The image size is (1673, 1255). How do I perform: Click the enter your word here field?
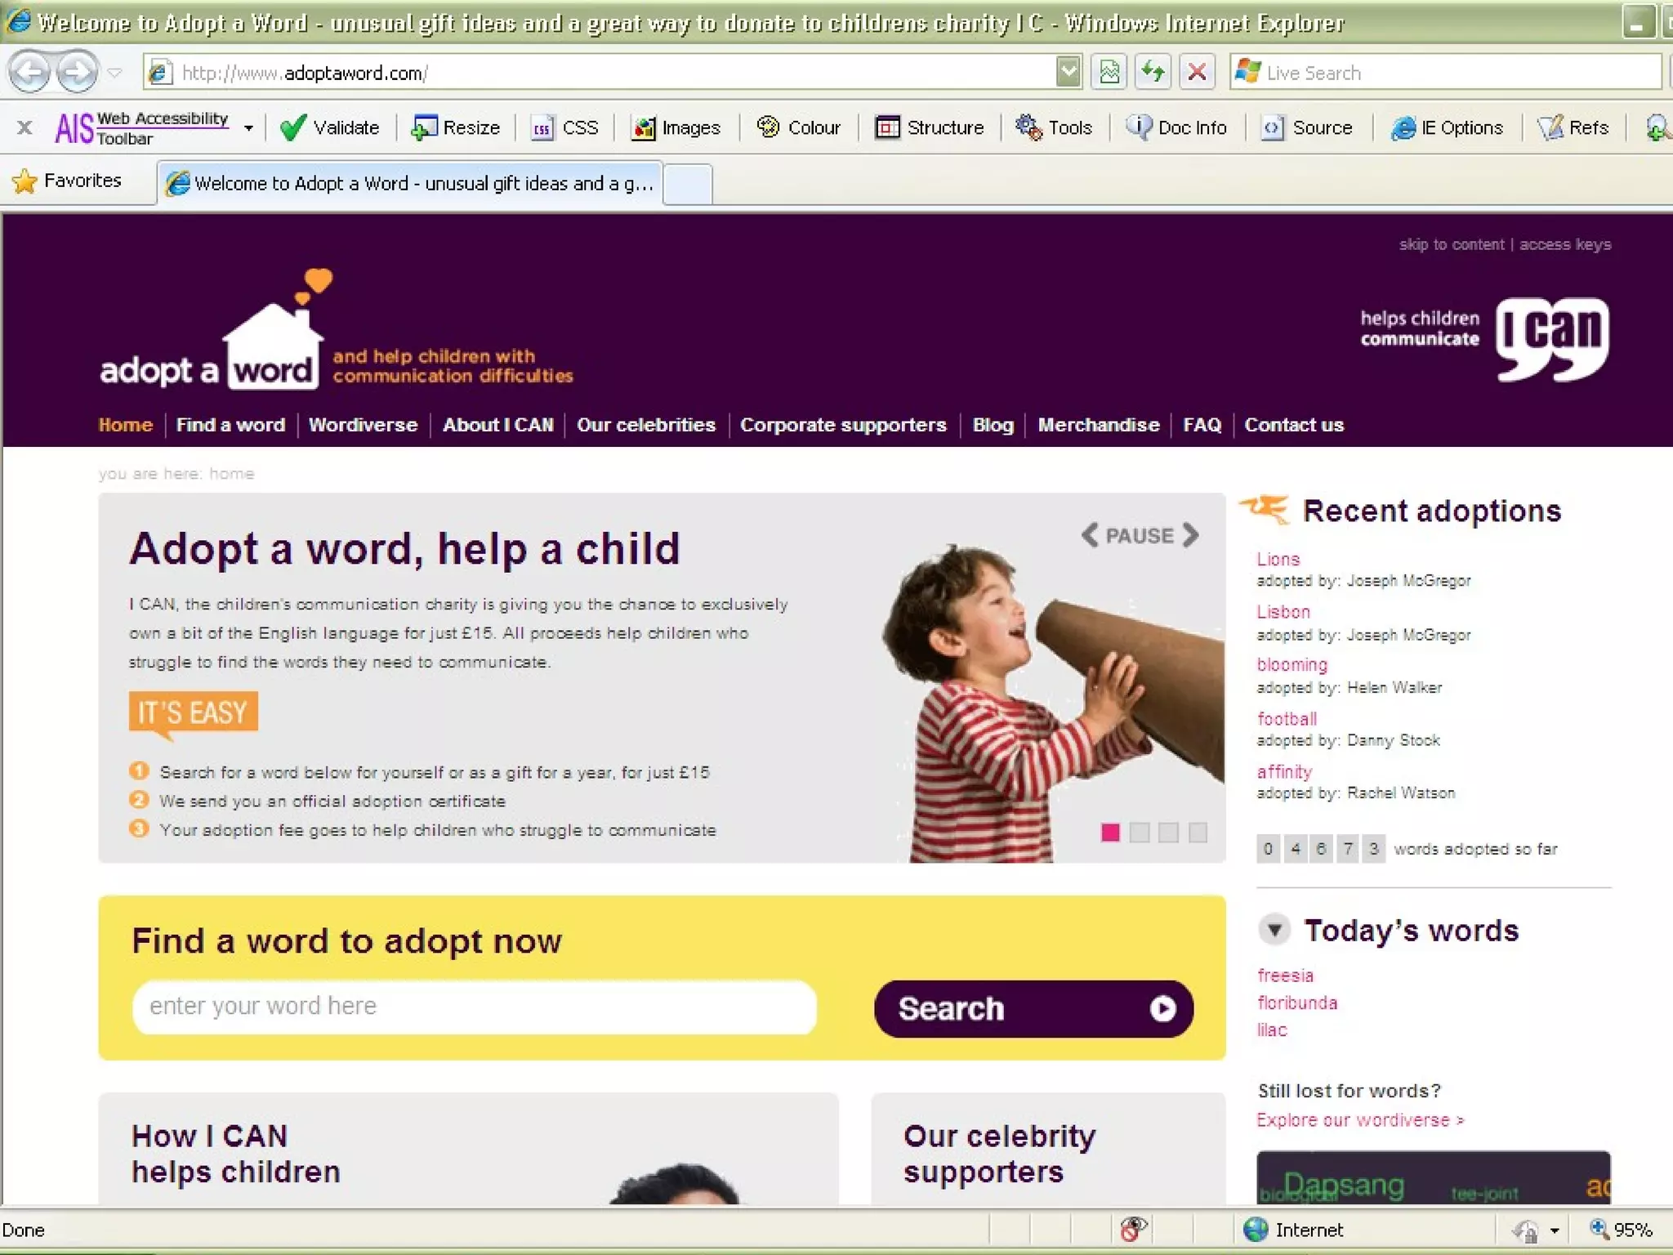(474, 1007)
